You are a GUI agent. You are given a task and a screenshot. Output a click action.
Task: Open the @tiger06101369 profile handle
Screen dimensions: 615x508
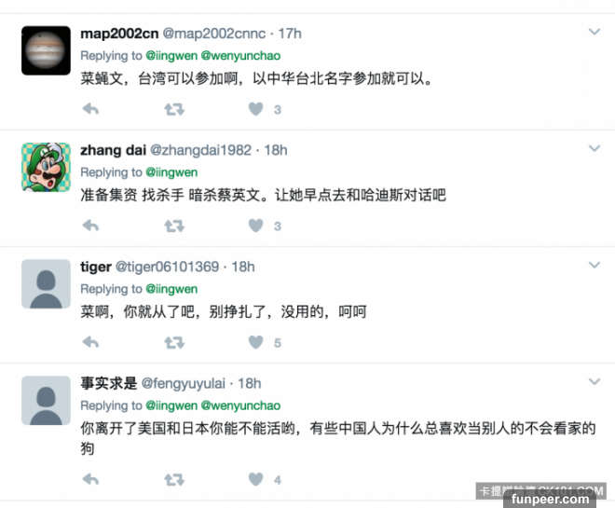click(x=167, y=267)
